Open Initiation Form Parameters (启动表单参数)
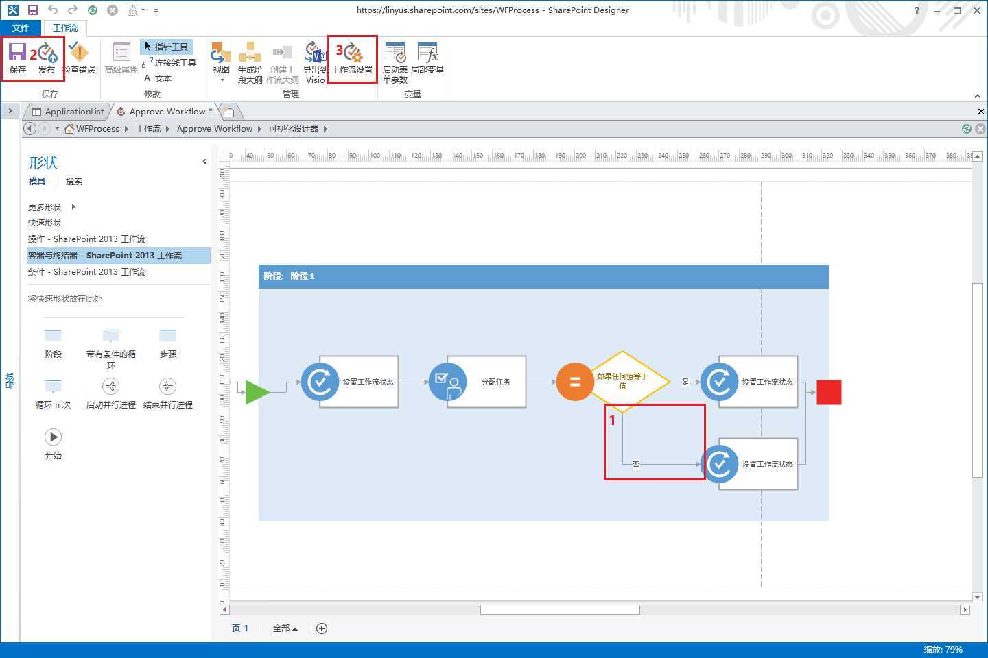988x658 pixels. 395,62
